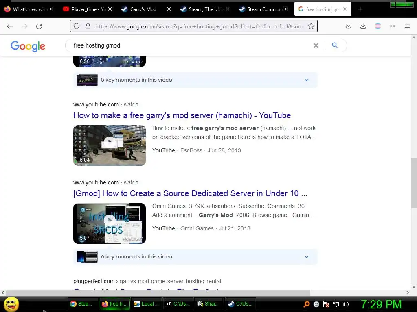Close the Player_time YouTube tab
417x312 pixels.
coord(110,9)
